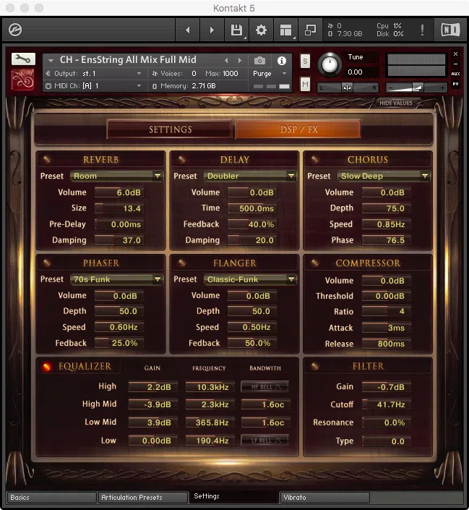Toggle the minimized view icon
This screenshot has width=469, height=510.
[x=310, y=30]
